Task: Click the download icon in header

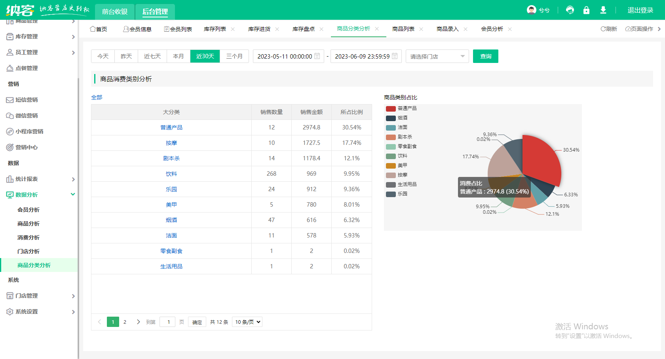Action: [603, 10]
